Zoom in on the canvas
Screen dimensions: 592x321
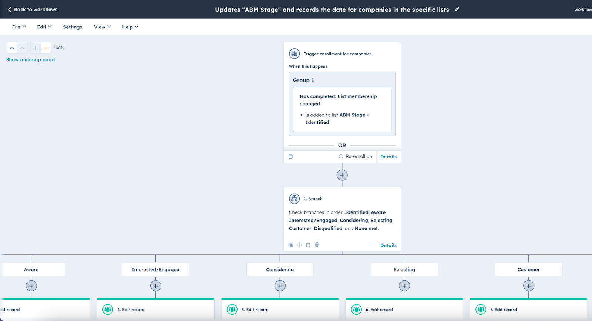tap(35, 48)
